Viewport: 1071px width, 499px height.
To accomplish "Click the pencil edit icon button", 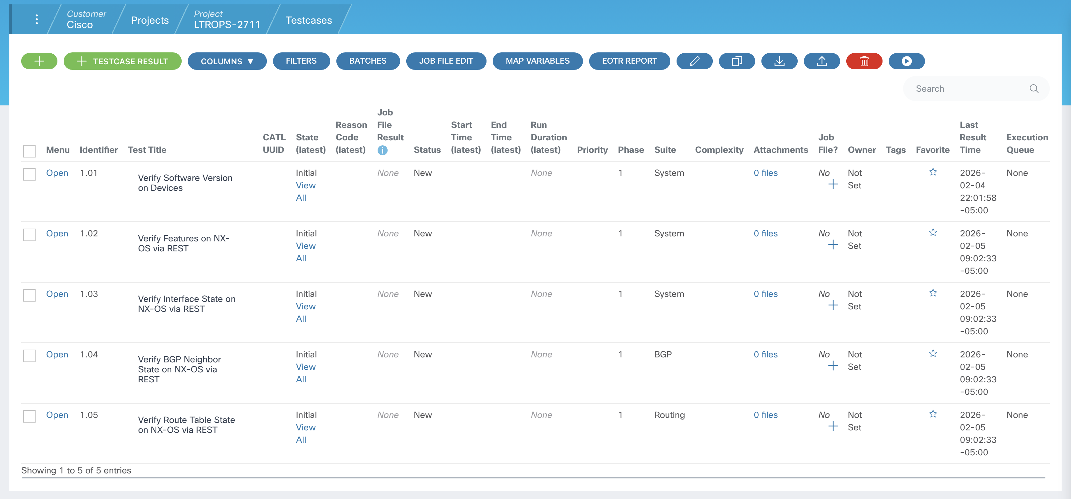I will tap(694, 61).
